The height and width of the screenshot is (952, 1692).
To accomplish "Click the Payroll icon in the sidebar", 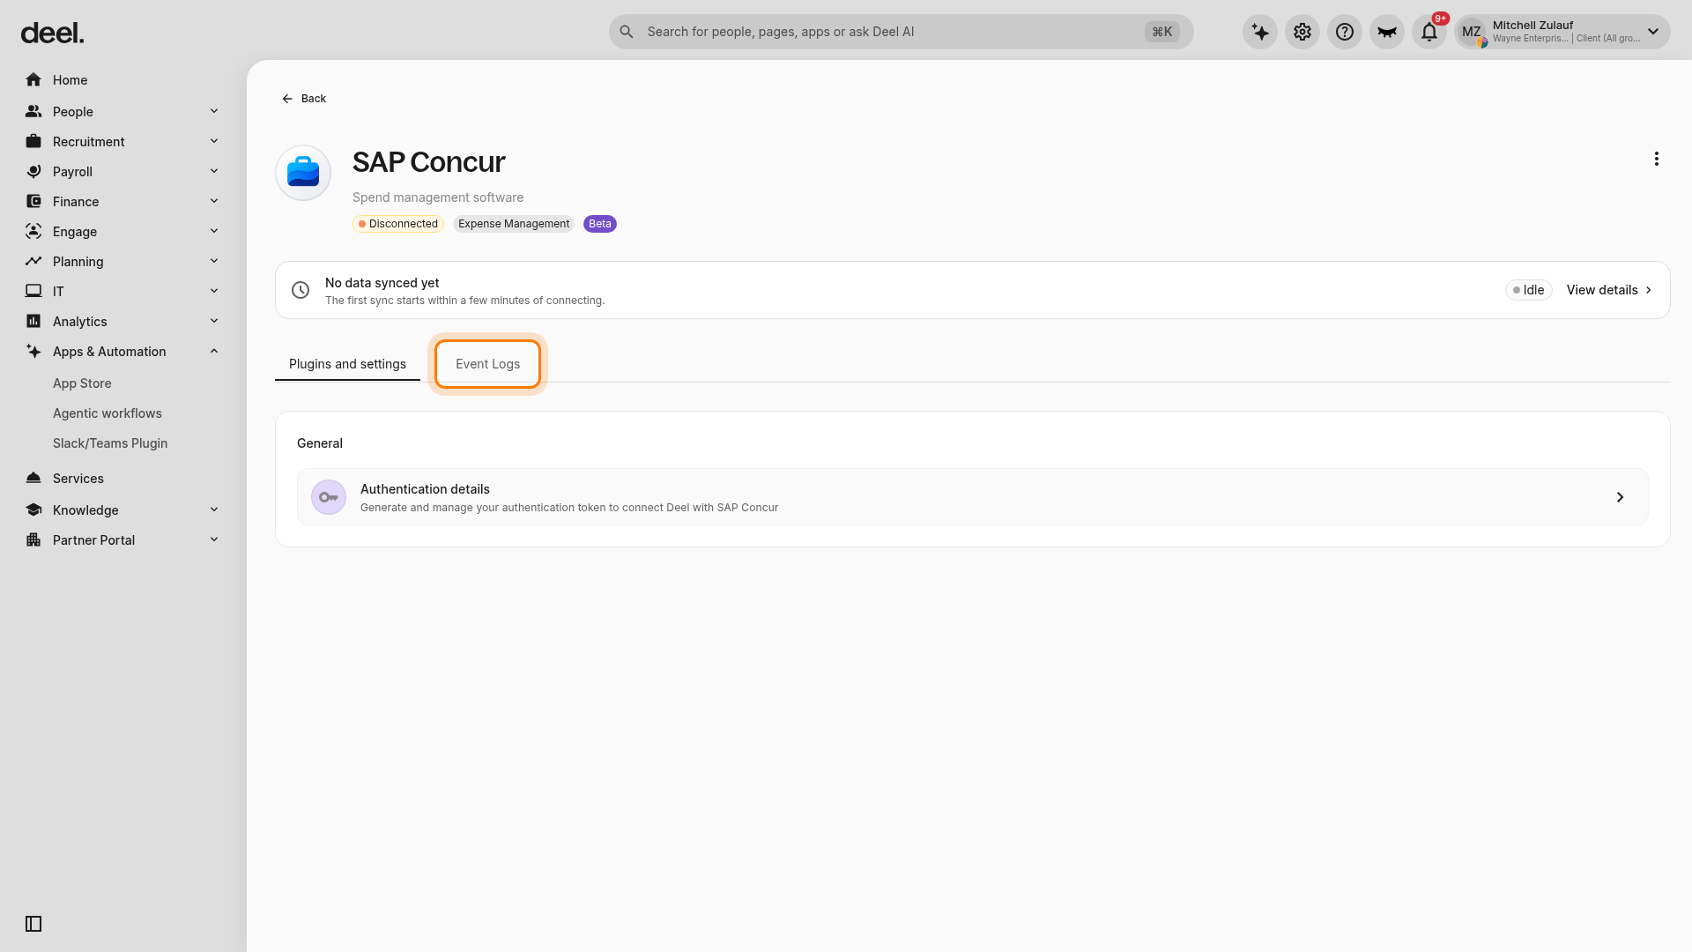I will pyautogui.click(x=33, y=172).
